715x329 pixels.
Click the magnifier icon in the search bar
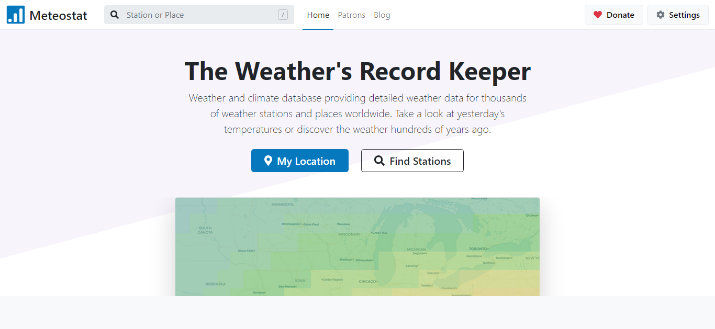tap(115, 15)
